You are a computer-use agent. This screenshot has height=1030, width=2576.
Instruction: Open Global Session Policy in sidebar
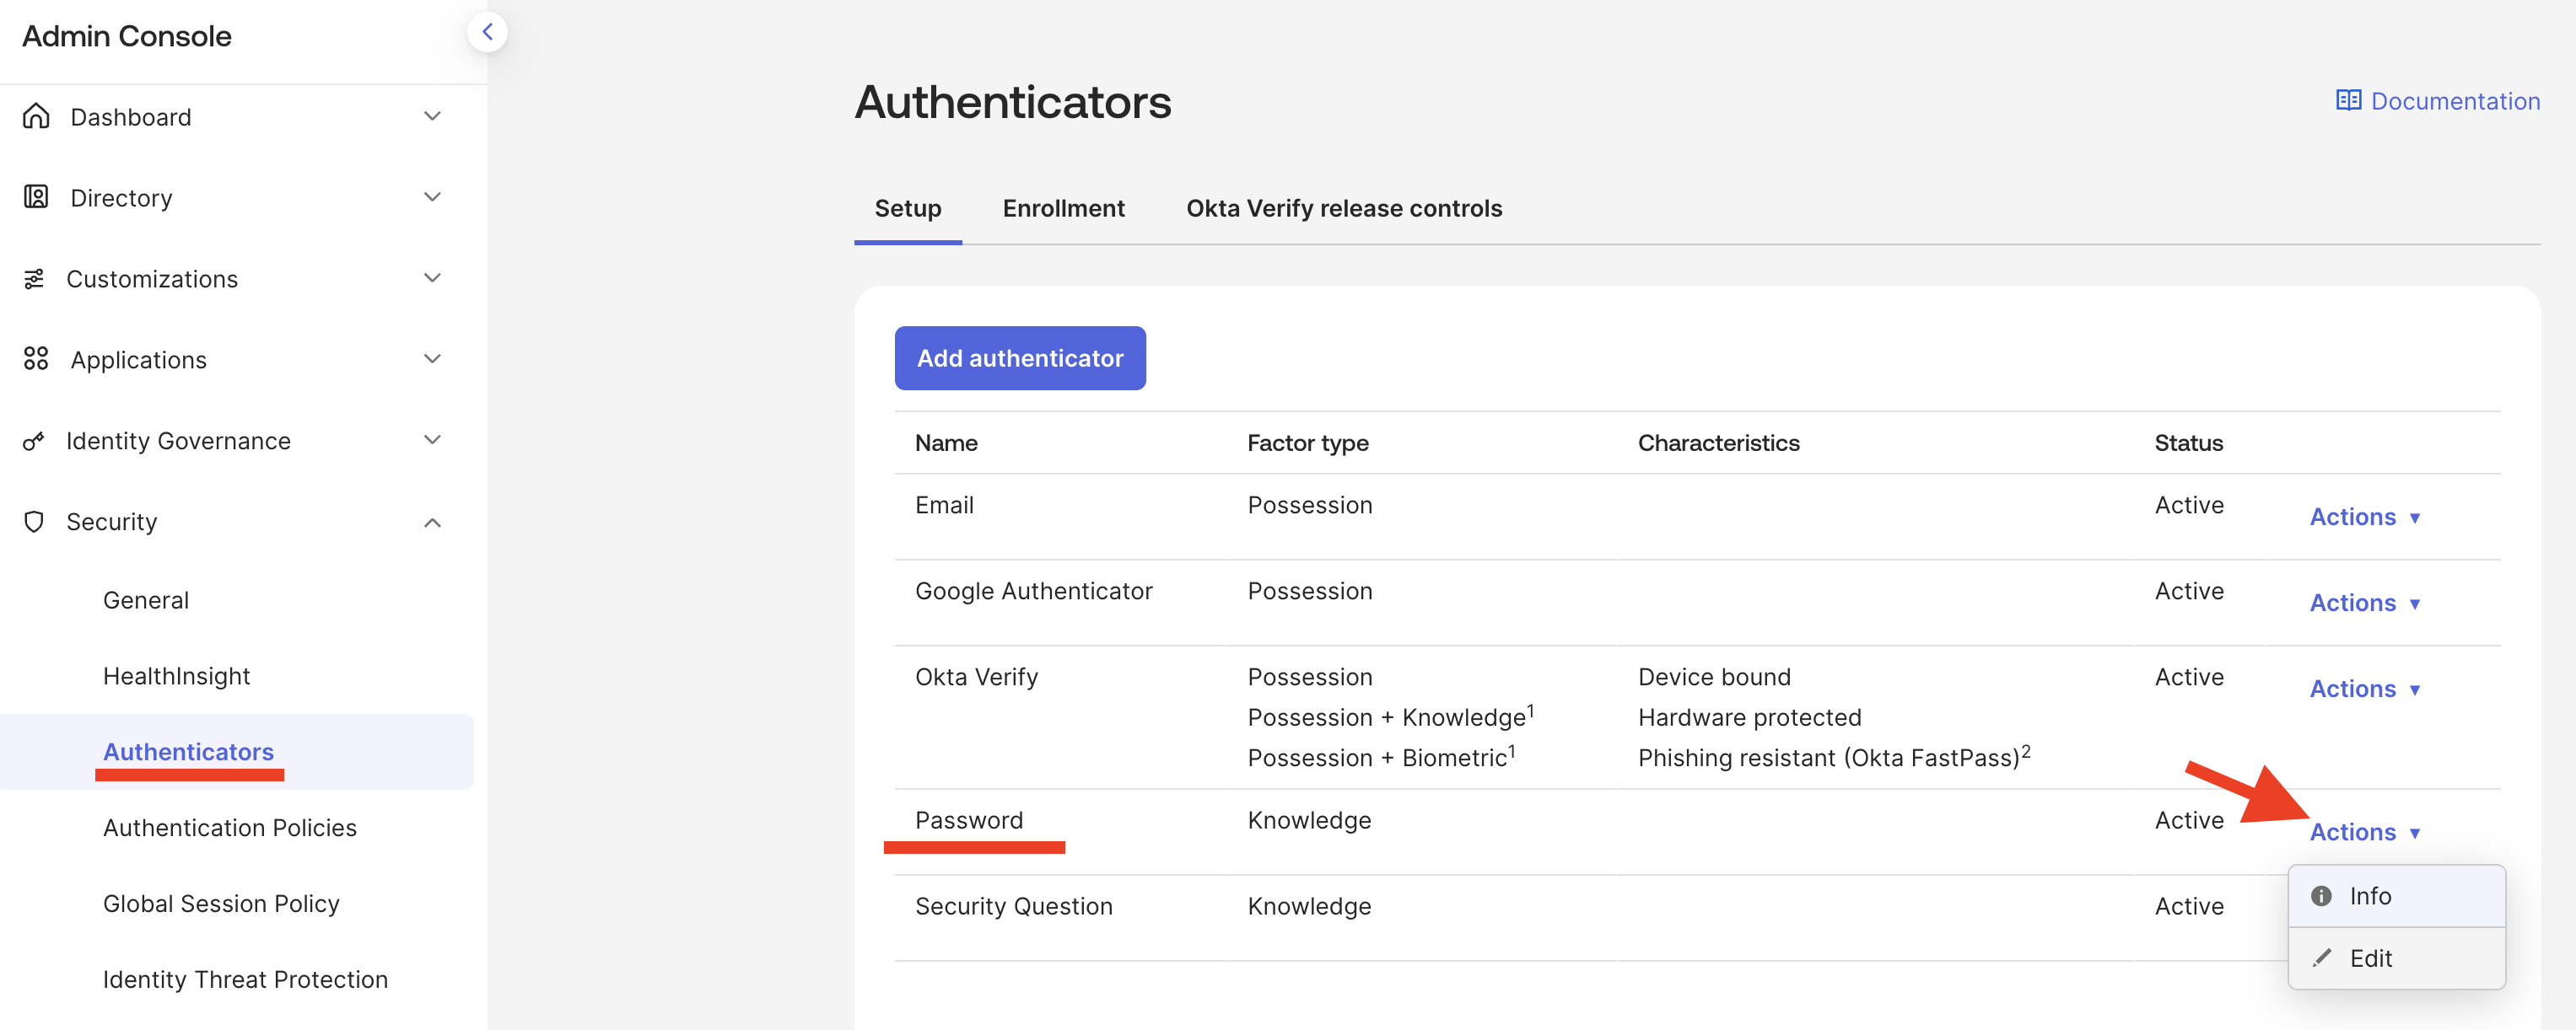point(221,904)
